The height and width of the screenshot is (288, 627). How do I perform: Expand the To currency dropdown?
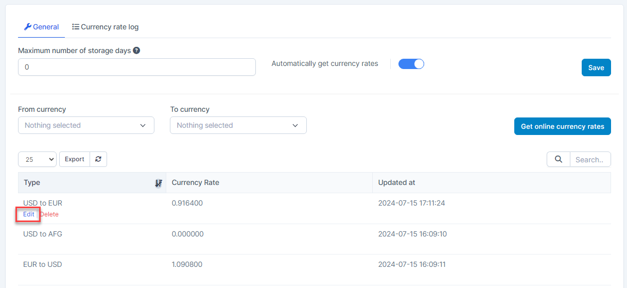pos(238,125)
